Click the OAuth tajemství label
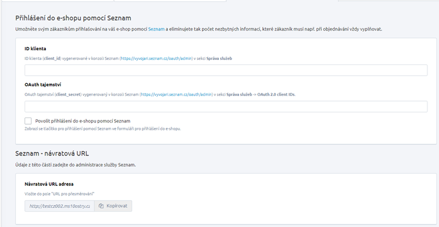Screen dimensions: 439x227 (x=43, y=84)
